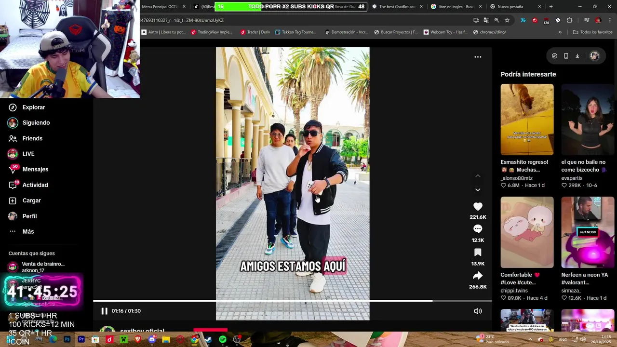Expand hidden bookmarks with double chevron
The height and width of the screenshot is (347, 617).
click(560, 32)
